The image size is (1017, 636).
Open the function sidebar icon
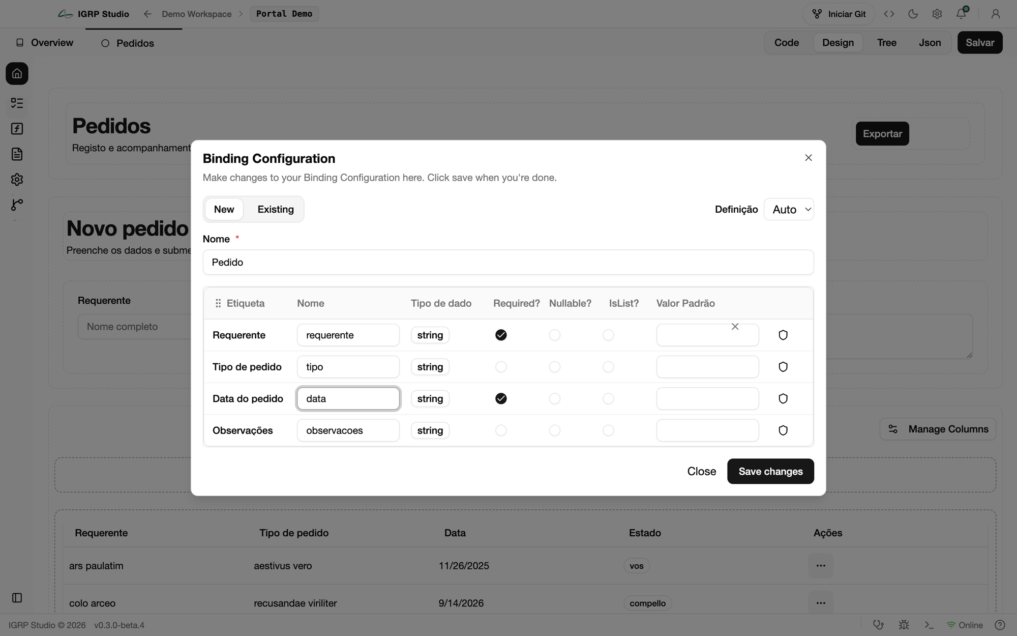coord(17,129)
